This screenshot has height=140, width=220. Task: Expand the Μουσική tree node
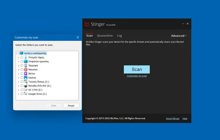click(18, 70)
